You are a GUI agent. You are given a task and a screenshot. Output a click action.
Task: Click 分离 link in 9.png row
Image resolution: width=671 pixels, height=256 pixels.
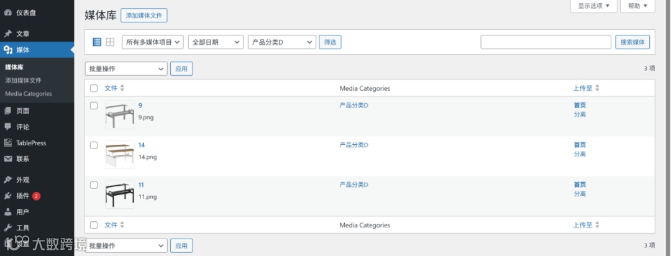tap(580, 114)
